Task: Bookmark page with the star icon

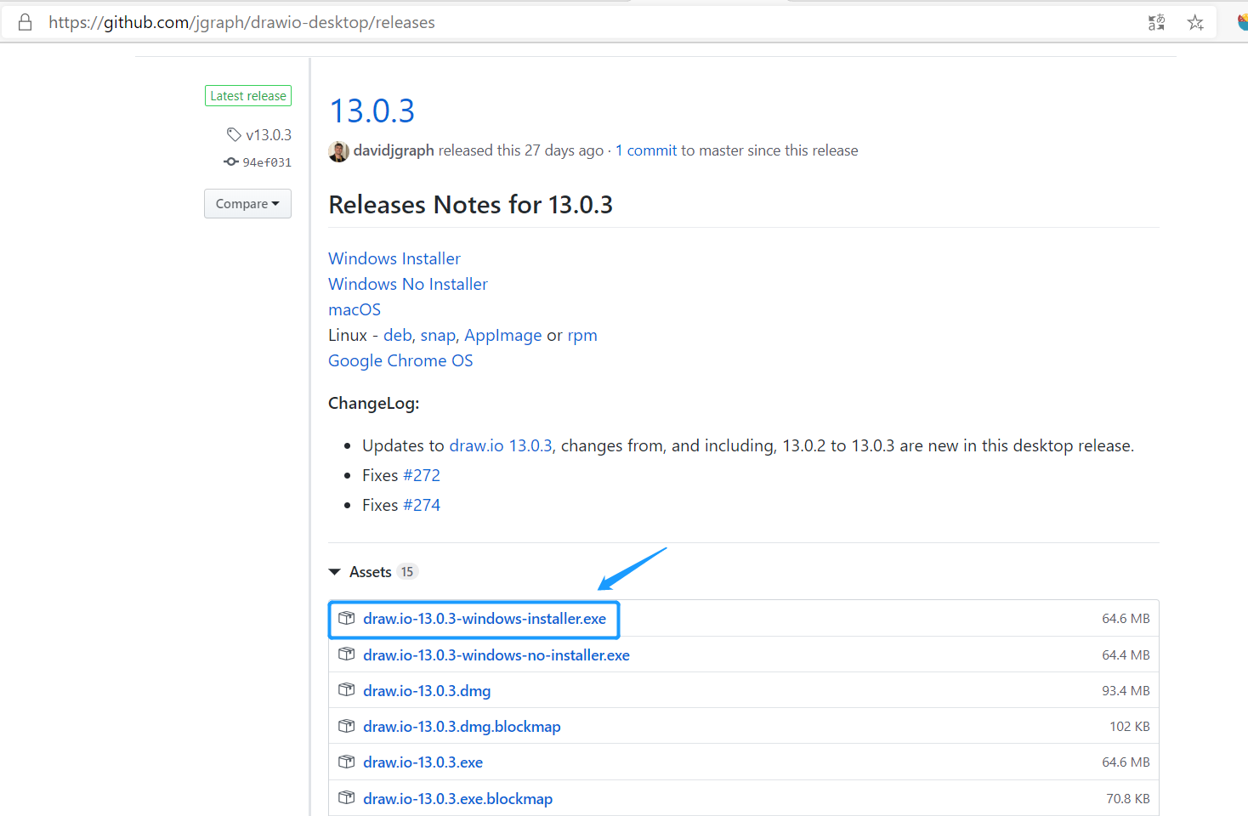Action: [x=1195, y=23]
